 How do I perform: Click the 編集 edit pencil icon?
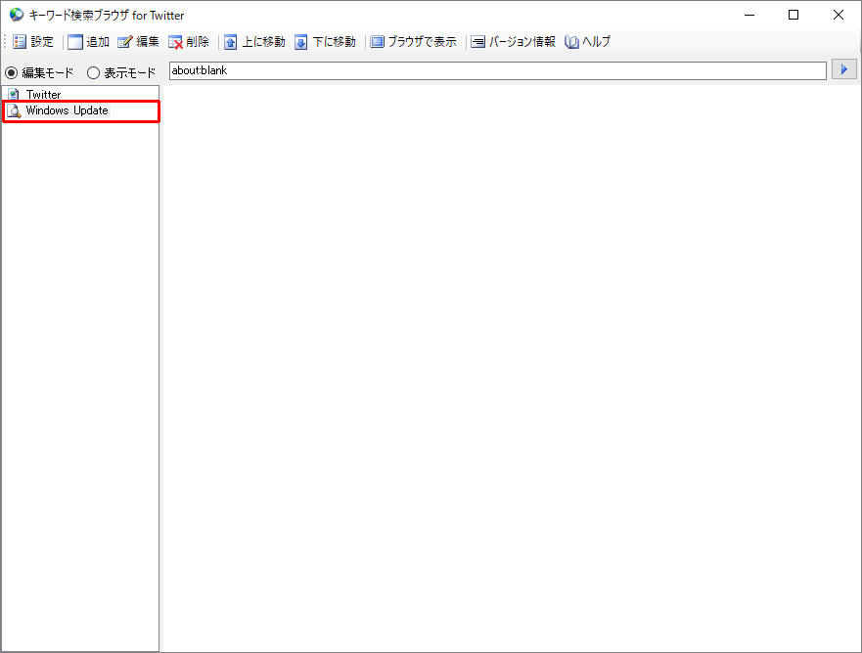pos(125,42)
